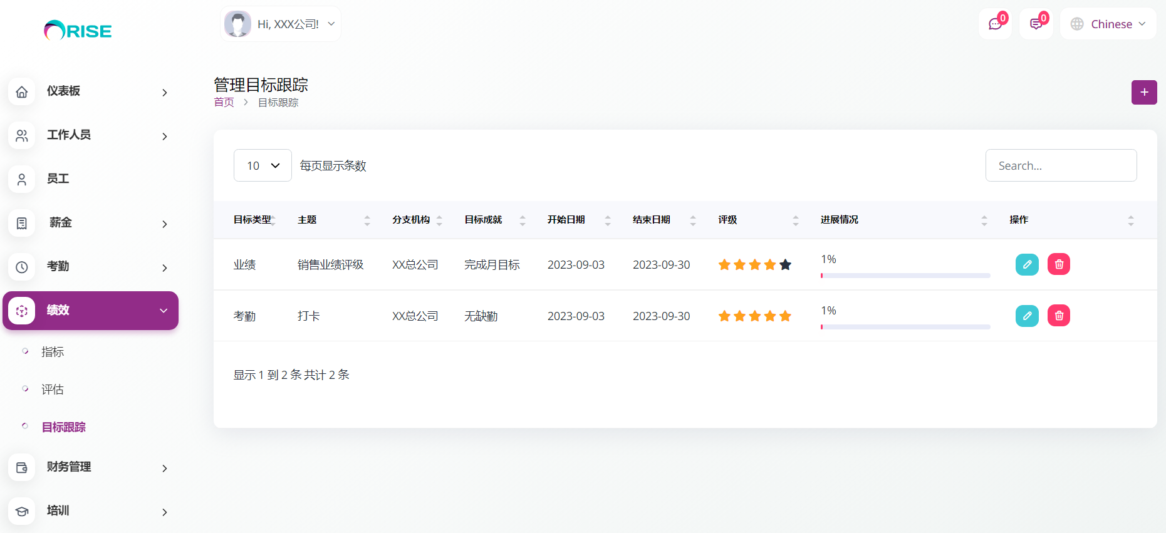Open the chat notifications bubble icon
Image resolution: width=1166 pixels, height=533 pixels.
pyautogui.click(x=995, y=24)
